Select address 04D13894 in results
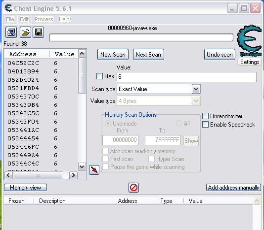The height and width of the screenshot is (230, 264). [23, 71]
